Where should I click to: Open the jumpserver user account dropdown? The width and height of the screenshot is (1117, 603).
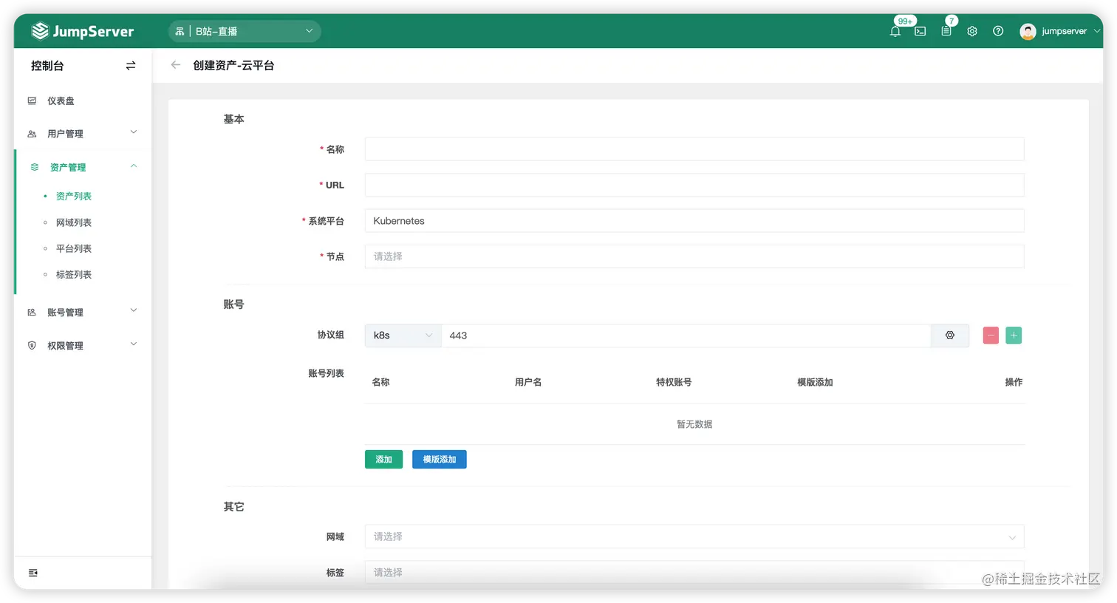(x=1058, y=31)
